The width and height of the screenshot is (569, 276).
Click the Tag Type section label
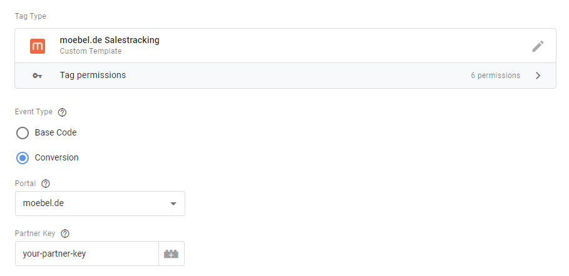coord(31,16)
